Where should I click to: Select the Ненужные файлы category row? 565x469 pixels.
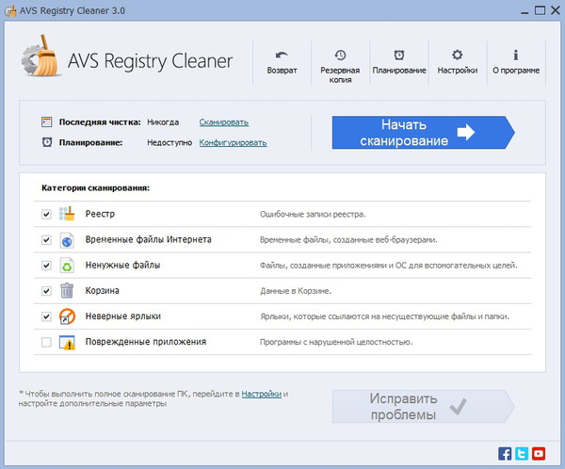click(x=122, y=266)
